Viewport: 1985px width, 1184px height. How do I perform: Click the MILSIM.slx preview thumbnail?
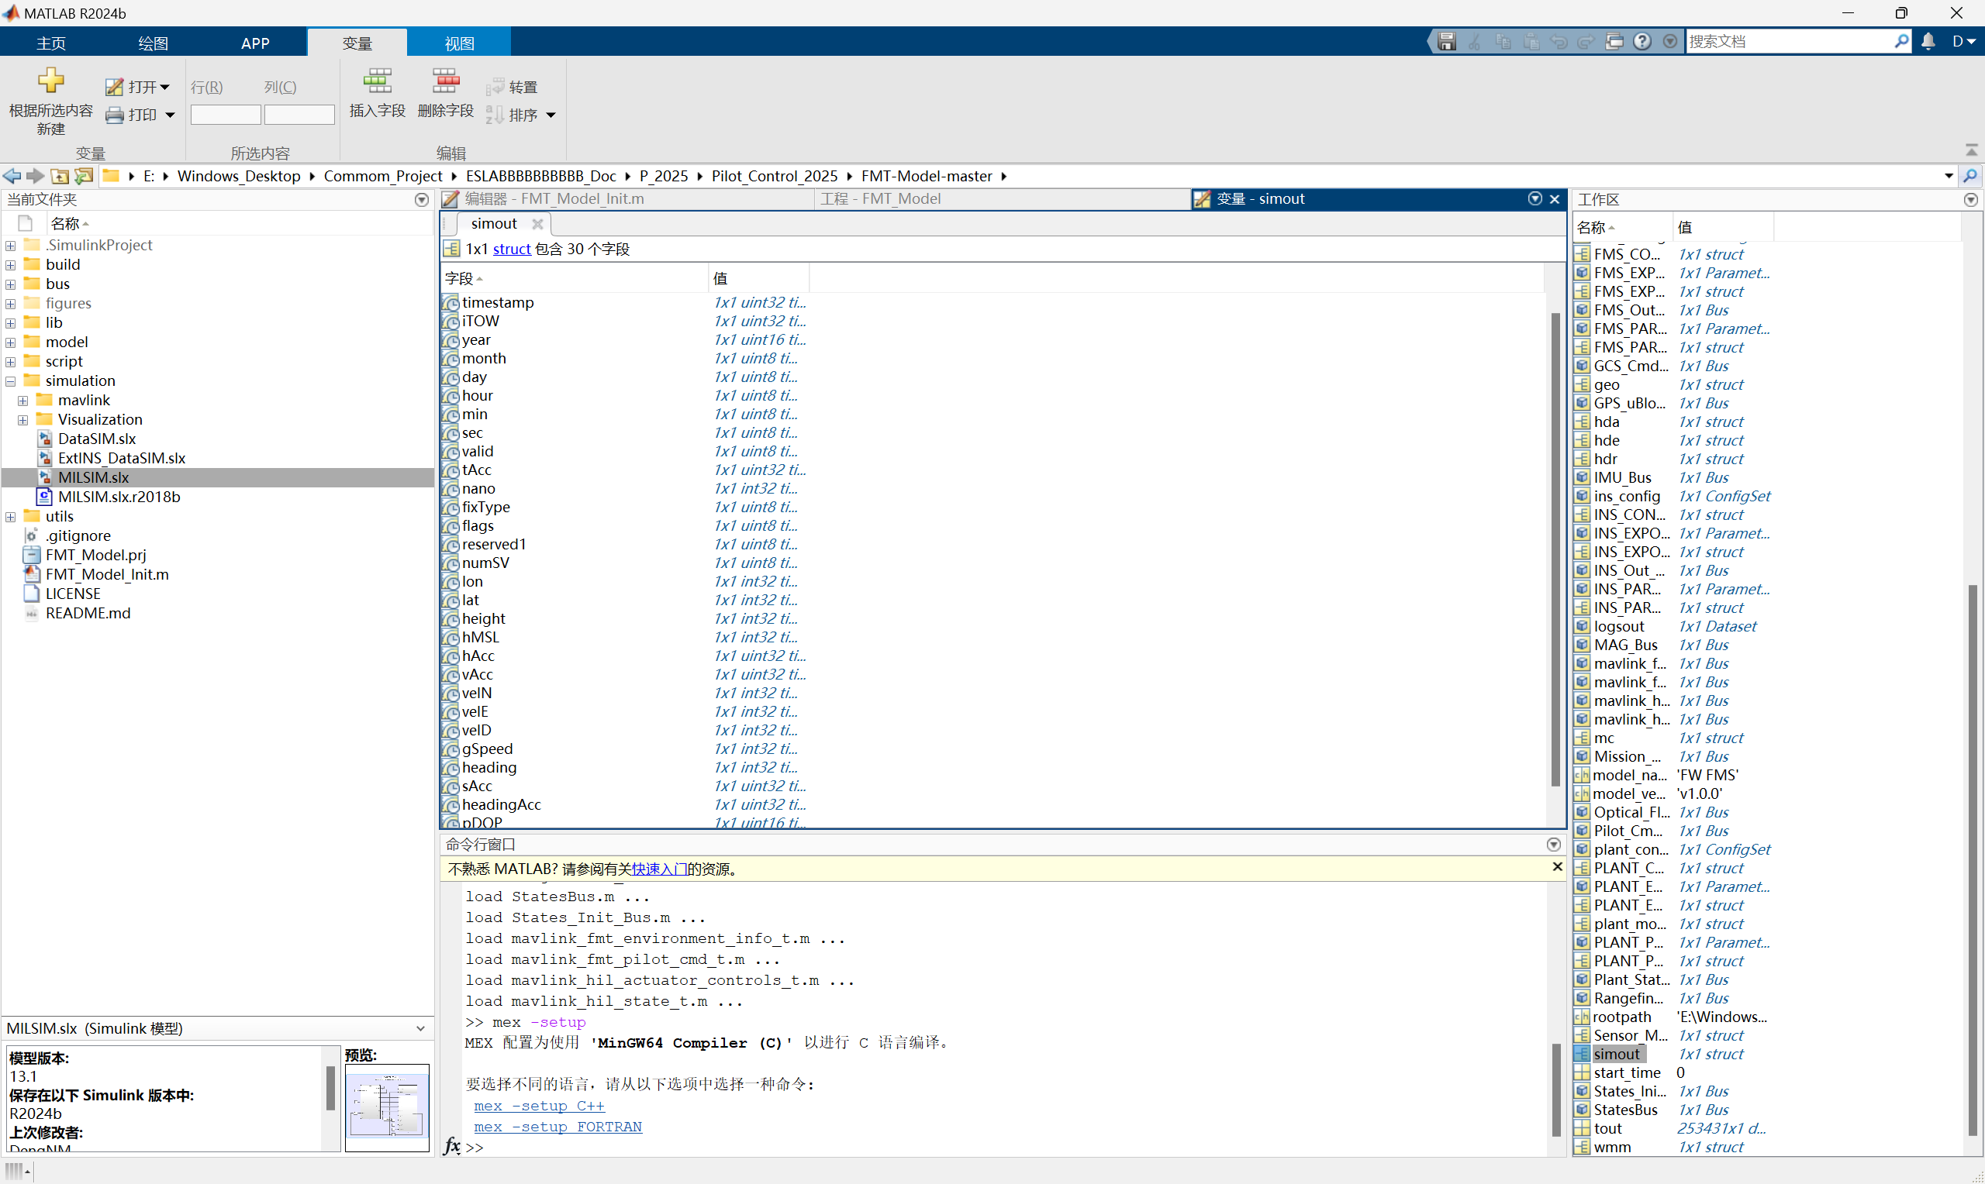pos(387,1107)
